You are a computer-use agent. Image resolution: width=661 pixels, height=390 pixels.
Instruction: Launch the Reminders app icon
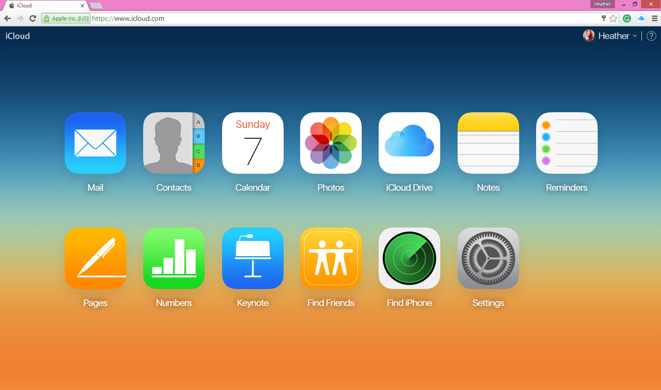click(567, 143)
